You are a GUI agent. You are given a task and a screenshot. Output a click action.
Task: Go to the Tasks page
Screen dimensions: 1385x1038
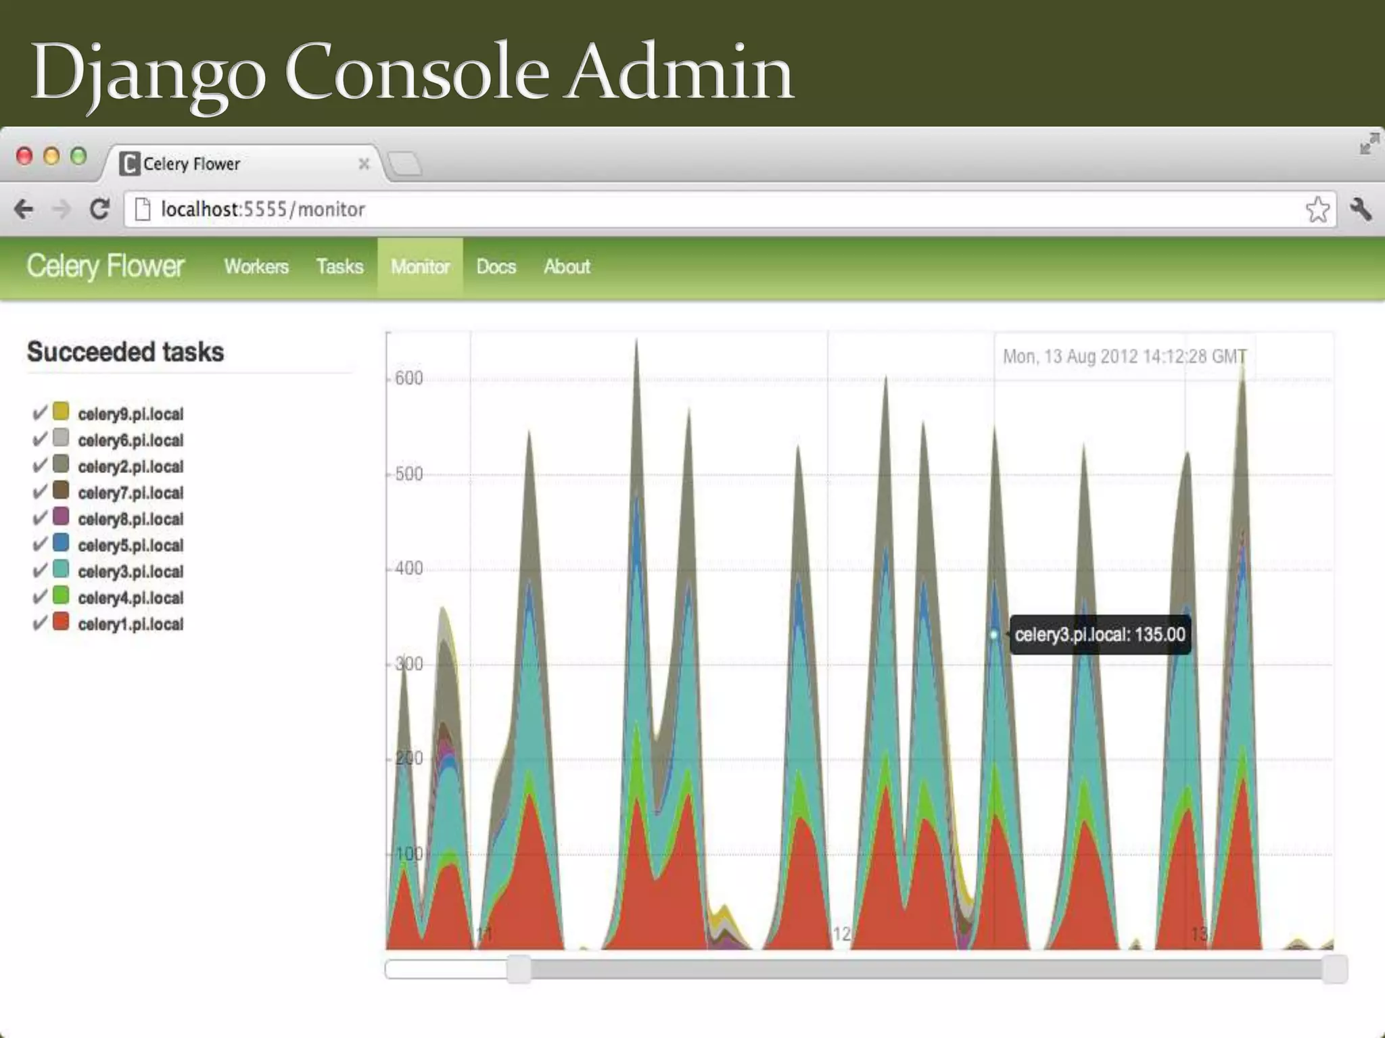[339, 267]
